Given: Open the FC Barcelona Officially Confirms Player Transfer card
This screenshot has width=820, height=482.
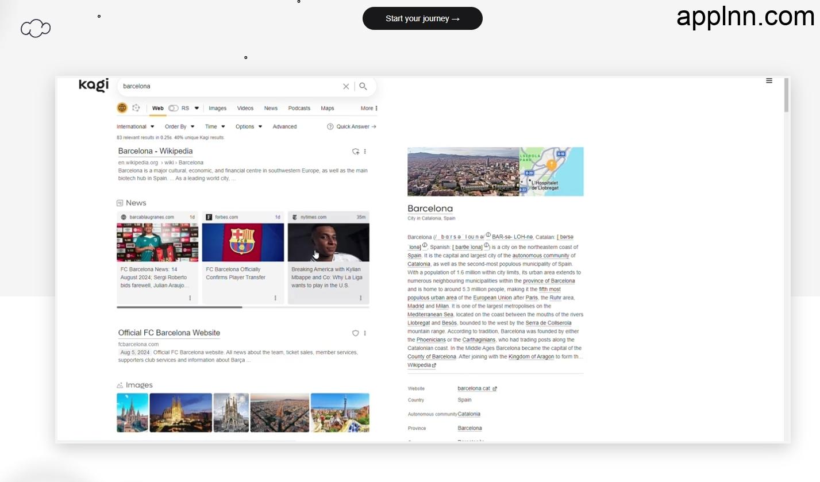Looking at the screenshot, I should [x=242, y=257].
